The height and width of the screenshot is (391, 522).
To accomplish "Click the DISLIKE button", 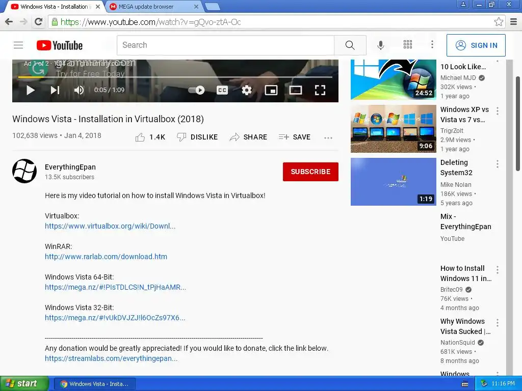I will [197, 137].
